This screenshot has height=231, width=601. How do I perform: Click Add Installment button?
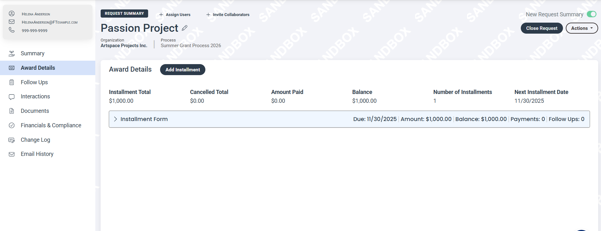[183, 70]
